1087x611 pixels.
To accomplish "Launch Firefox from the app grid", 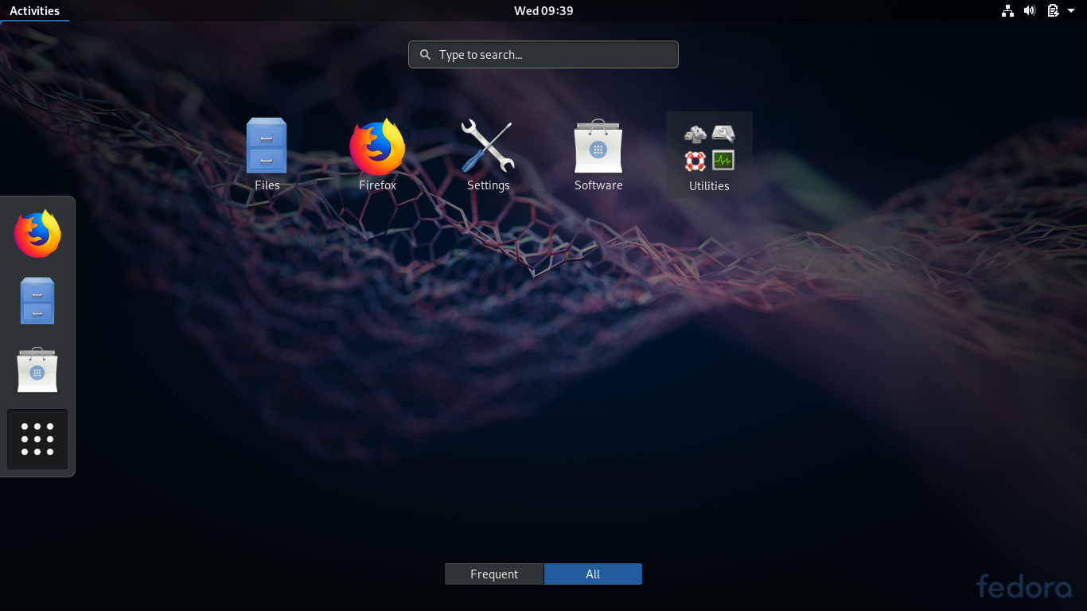I will pos(377,155).
